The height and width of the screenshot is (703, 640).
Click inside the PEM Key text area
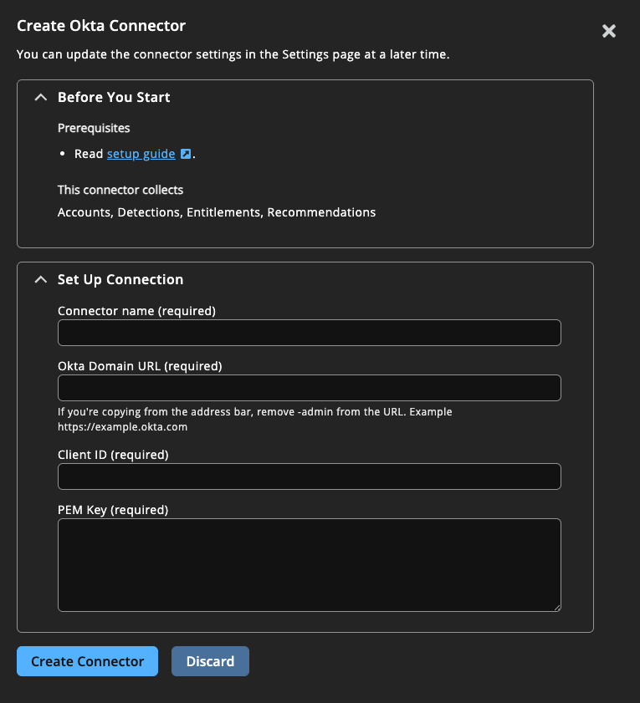(x=309, y=564)
